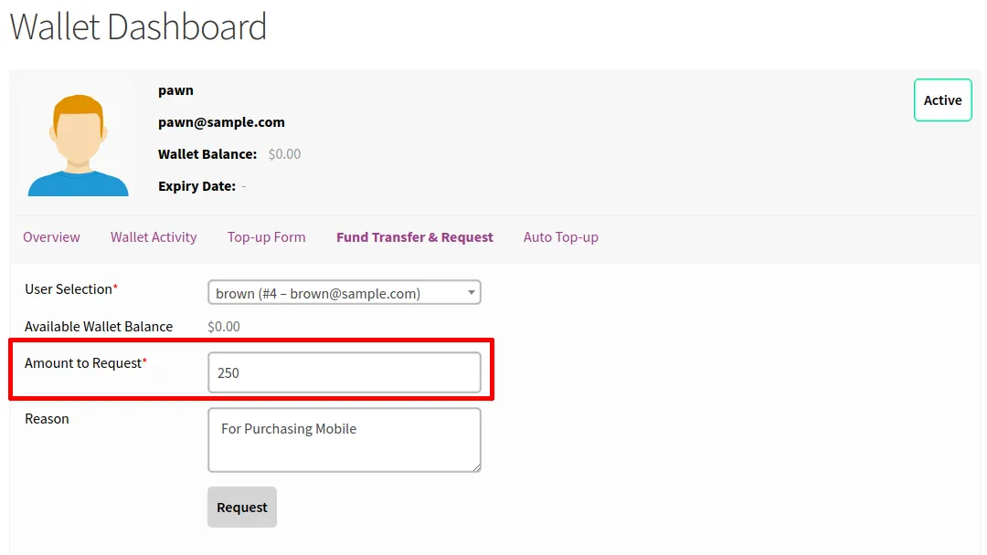987x555 pixels.
Task: Open the Top-up Form tab
Action: (266, 237)
